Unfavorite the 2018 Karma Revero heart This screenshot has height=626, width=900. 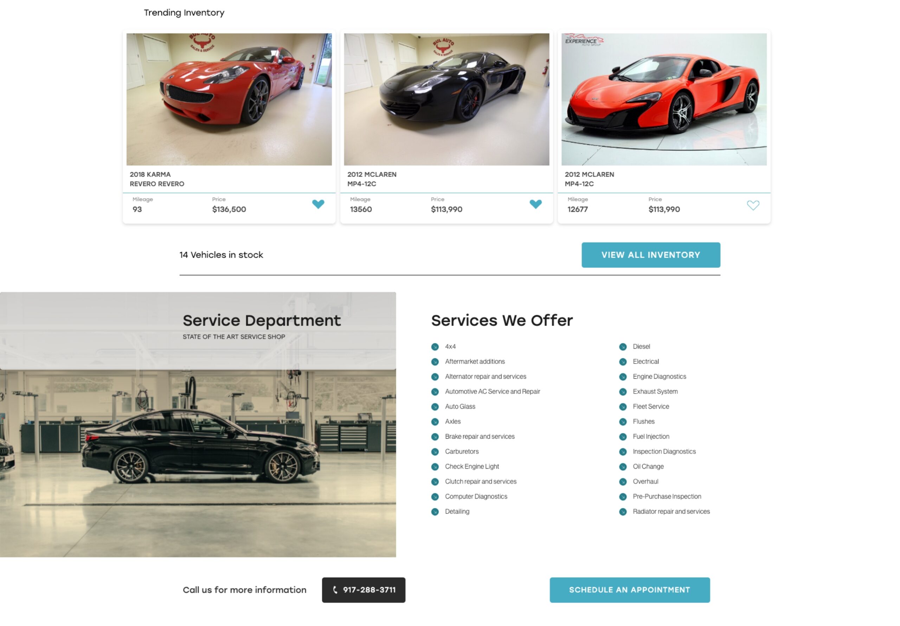click(318, 204)
